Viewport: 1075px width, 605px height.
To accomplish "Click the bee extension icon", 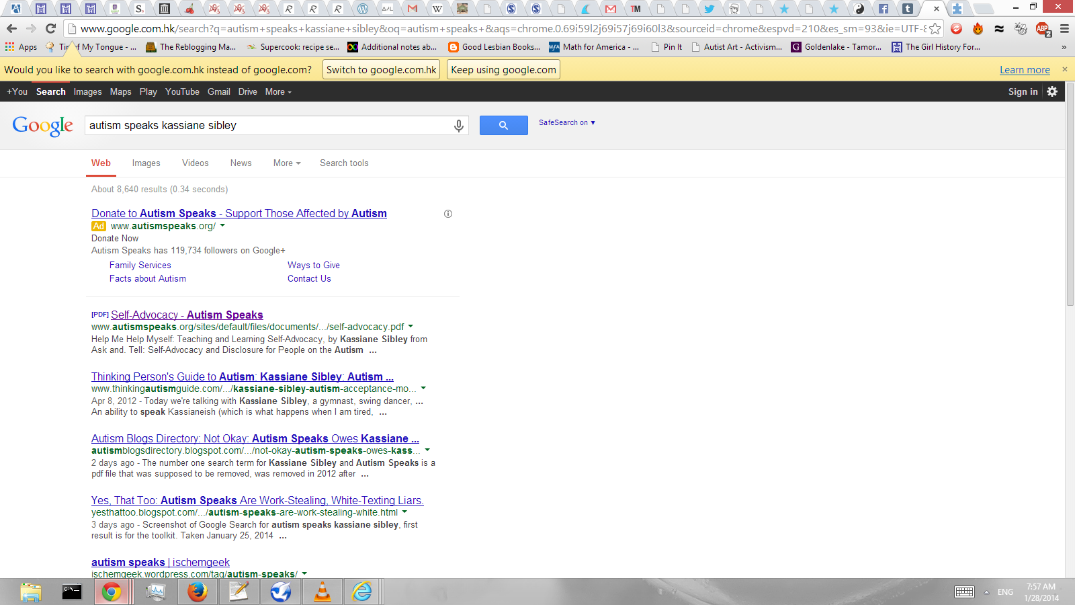I will tap(1021, 29).
